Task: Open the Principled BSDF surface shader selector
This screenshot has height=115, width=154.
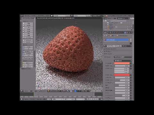Action: point(123,57)
